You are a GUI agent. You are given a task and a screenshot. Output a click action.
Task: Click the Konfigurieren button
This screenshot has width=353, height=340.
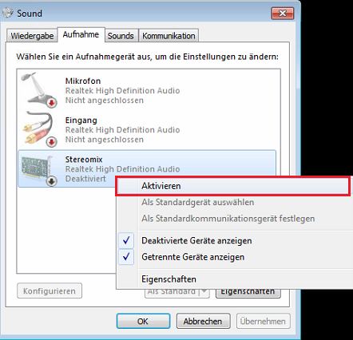coord(50,291)
